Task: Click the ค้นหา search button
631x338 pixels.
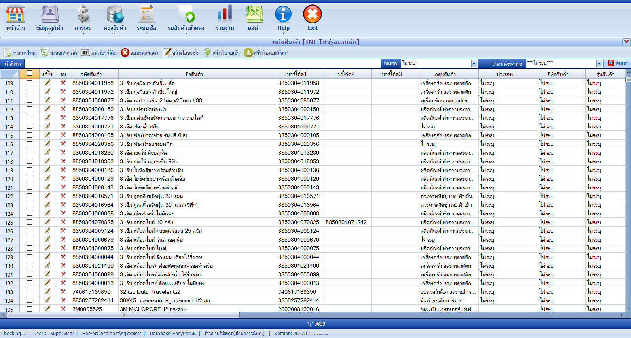Action: tap(617, 63)
